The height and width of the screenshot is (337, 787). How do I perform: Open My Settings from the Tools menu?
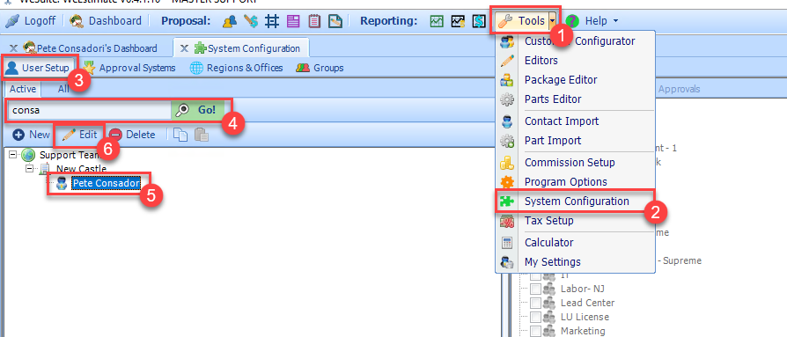[552, 262]
